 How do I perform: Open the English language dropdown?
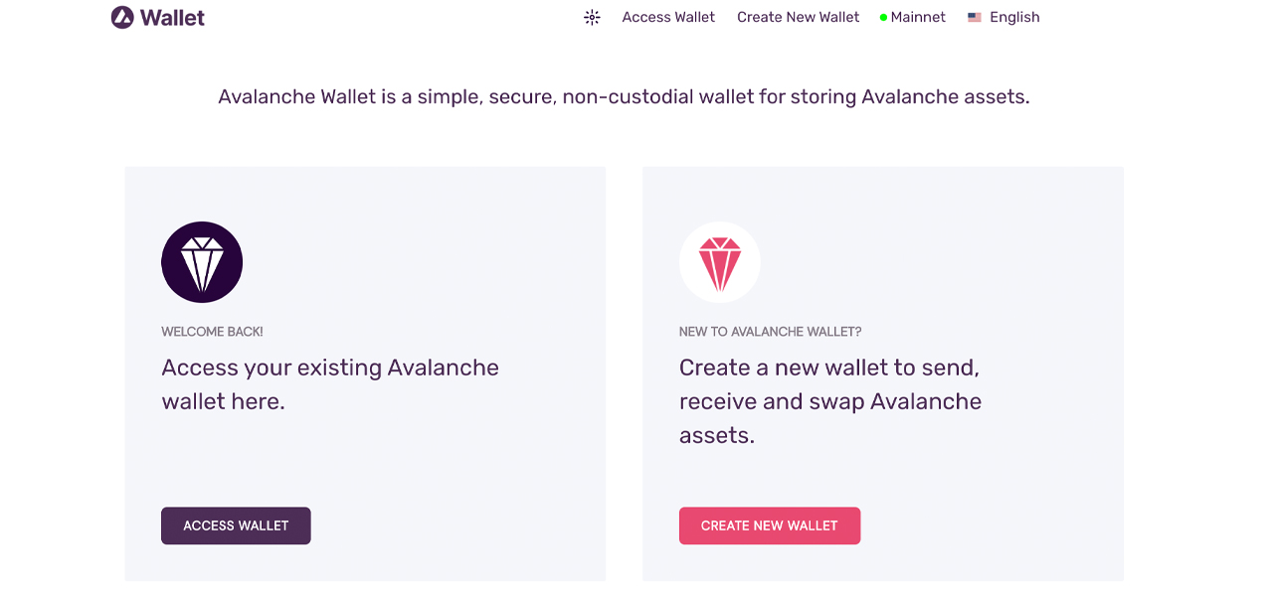[1014, 17]
